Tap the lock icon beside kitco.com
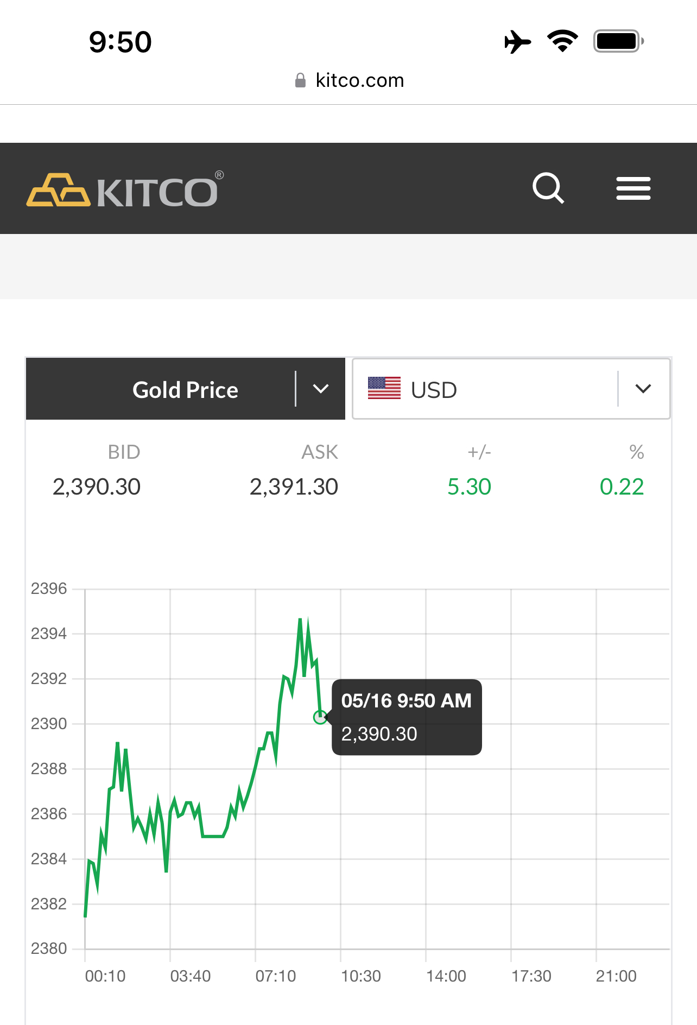The height and width of the screenshot is (1025, 697). [x=300, y=80]
